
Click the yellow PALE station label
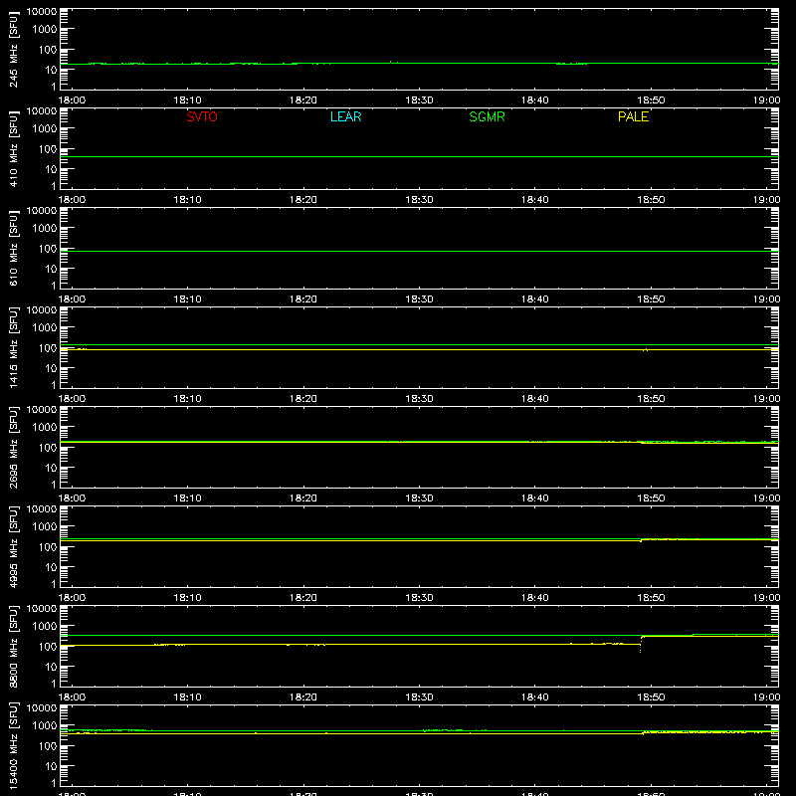point(633,116)
